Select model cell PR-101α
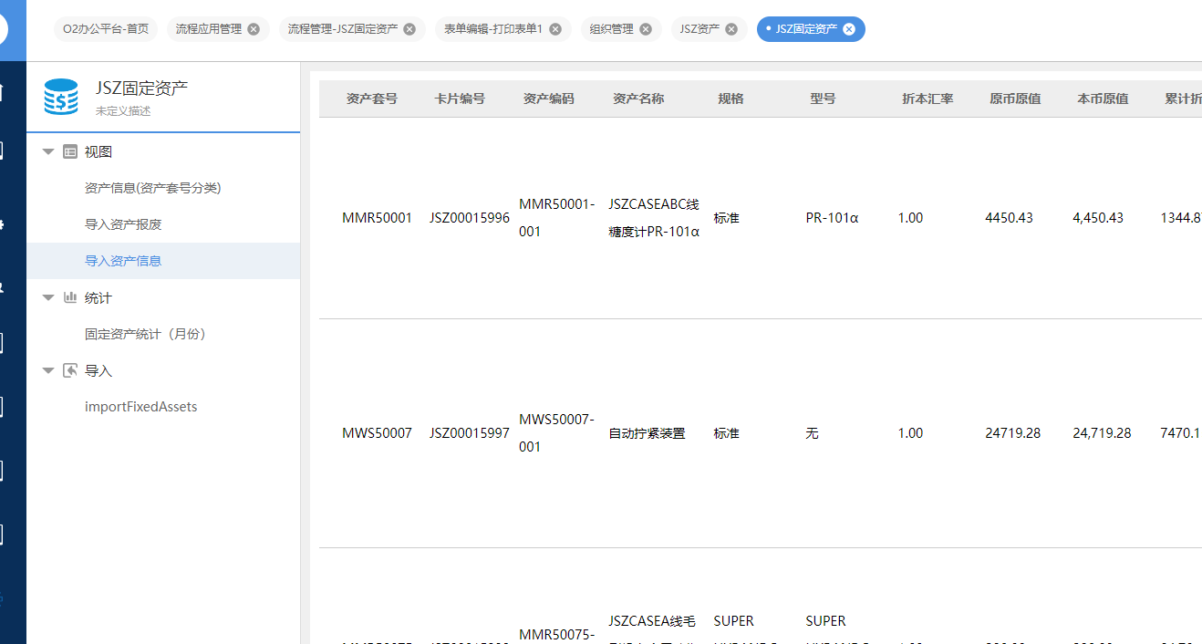 [832, 218]
